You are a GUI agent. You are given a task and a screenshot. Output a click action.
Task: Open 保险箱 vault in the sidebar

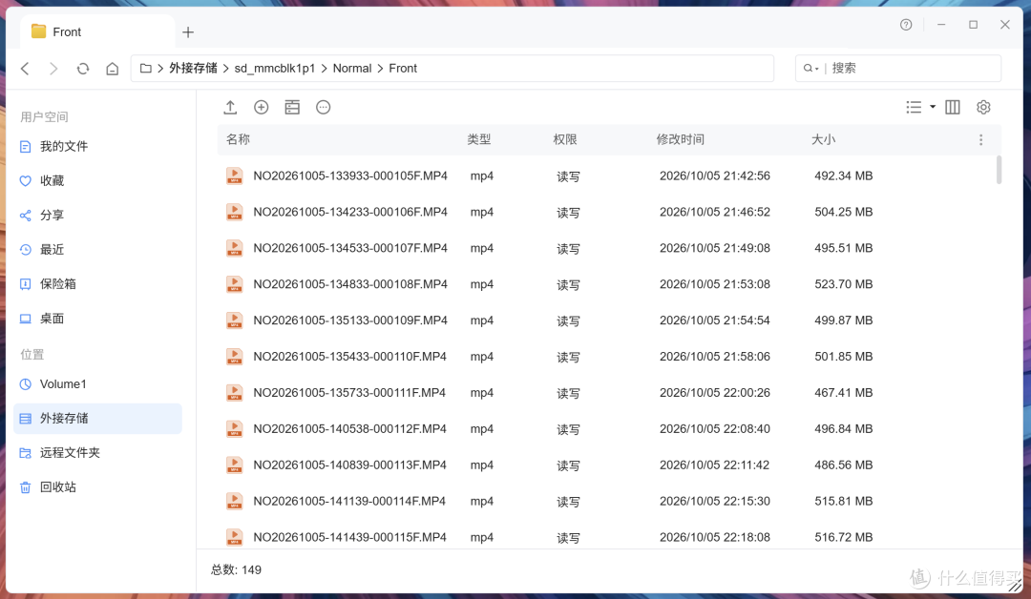(x=97, y=283)
